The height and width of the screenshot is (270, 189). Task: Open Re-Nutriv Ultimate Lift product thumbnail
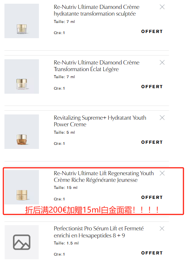[x=22, y=187]
